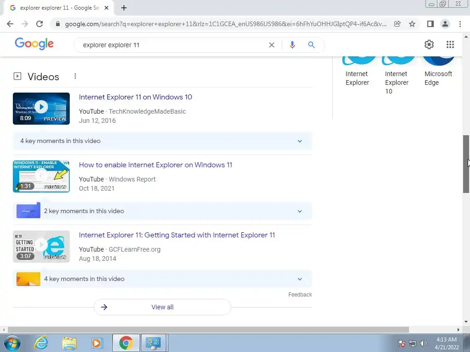Open the volume speaker tray icon
The height and width of the screenshot is (352, 470).
424,343
